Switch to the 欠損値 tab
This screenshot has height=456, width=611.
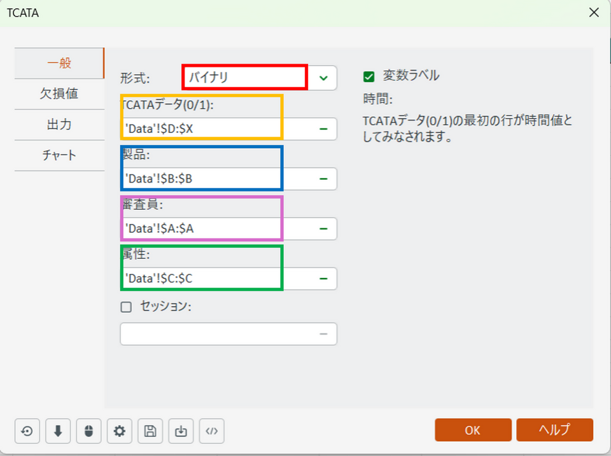(x=59, y=94)
